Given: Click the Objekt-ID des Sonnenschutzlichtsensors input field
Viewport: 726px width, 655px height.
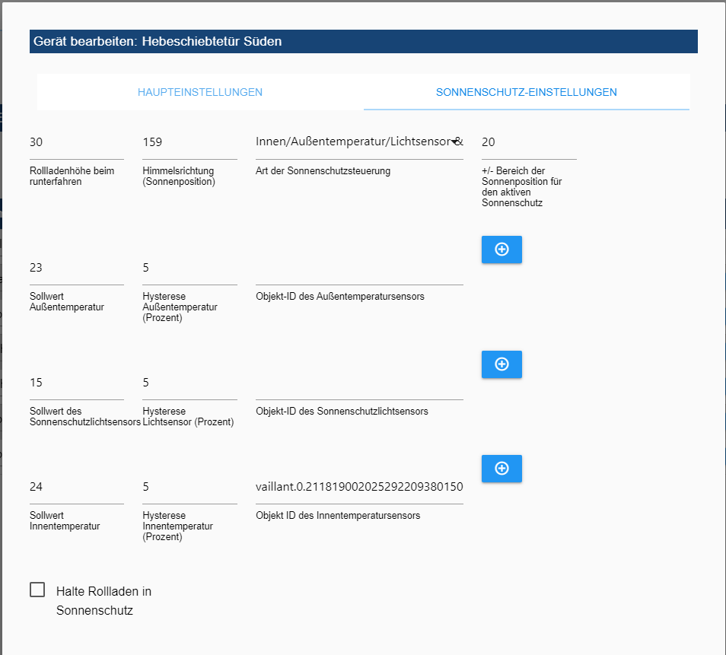Looking at the screenshot, I should (359, 383).
